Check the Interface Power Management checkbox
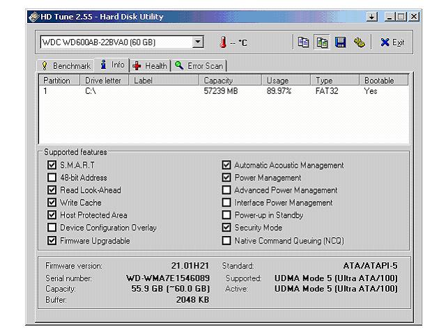446x334 pixels. point(226,202)
